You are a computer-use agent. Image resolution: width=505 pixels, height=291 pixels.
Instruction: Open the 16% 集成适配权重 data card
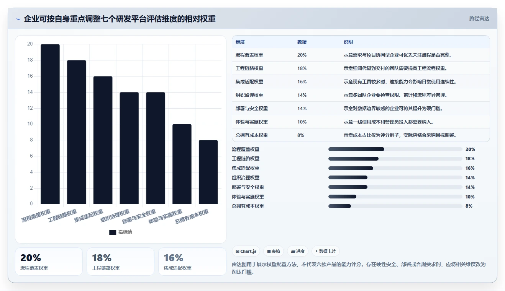coord(192,262)
